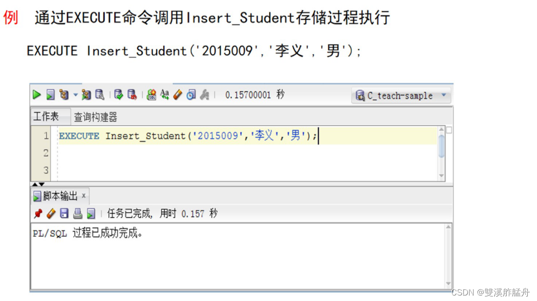Screen dimensions: 537x301
Task: Click the editor's vertical scrollbar thumb
Action: (442, 146)
